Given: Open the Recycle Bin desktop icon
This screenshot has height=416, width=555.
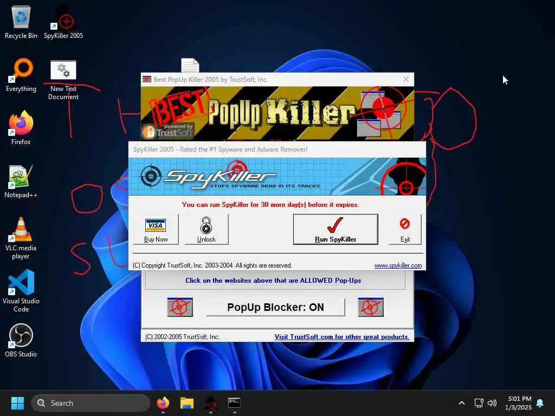Looking at the screenshot, I should click(x=21, y=22).
